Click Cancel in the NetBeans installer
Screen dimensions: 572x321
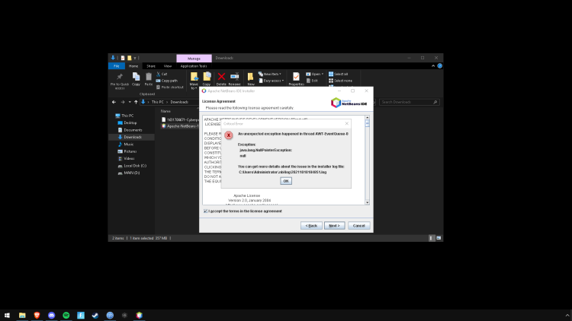(x=358, y=226)
